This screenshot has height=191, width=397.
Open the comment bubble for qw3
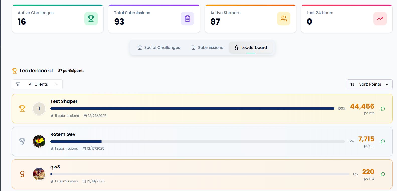point(383,174)
